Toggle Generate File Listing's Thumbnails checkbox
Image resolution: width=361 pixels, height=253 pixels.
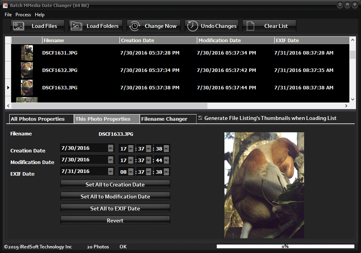(200, 118)
